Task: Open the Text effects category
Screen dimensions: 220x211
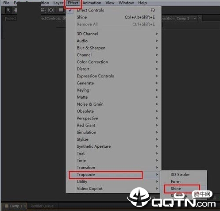Action: 114,153
